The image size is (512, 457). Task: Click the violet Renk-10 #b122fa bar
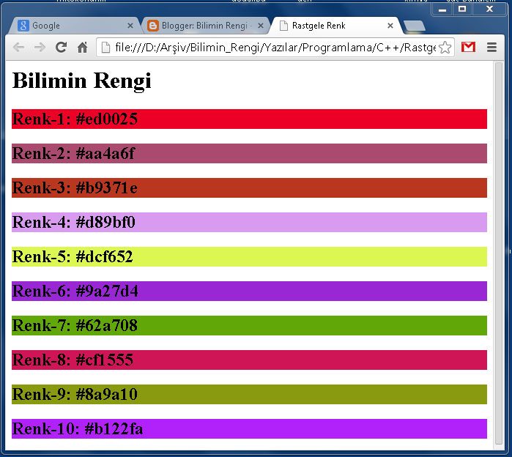pos(249,428)
